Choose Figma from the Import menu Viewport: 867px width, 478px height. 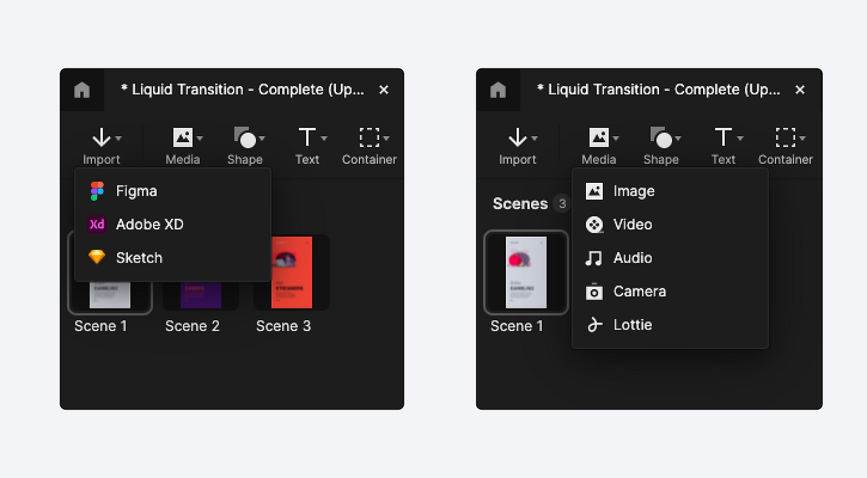coord(136,191)
